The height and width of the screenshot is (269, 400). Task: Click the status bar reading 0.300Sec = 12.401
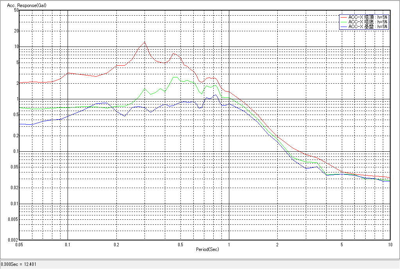coord(16,265)
